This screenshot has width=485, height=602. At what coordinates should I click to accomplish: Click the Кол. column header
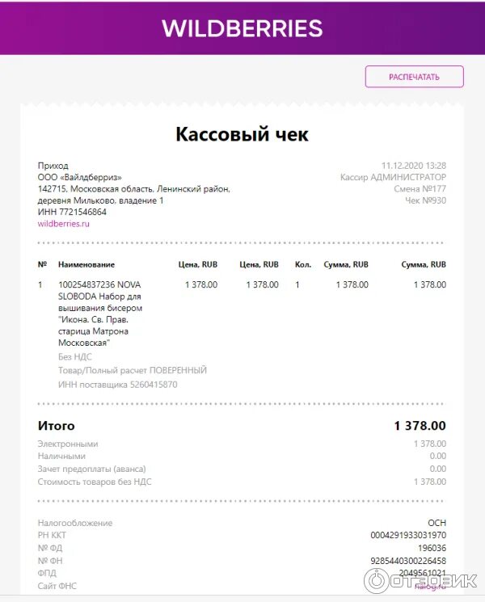tap(303, 264)
